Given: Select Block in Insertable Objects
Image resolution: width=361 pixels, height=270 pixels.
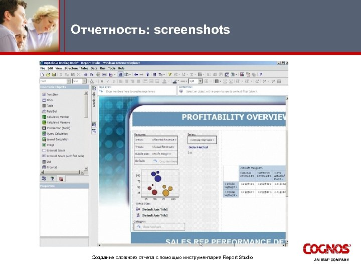Looking at the screenshot, I should (48, 100).
